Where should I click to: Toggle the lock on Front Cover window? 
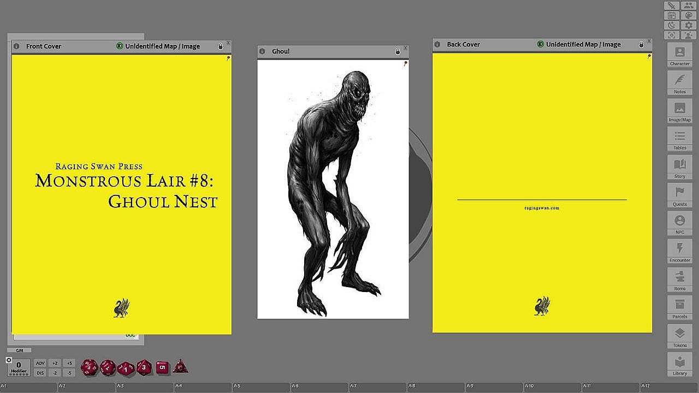tap(221, 46)
